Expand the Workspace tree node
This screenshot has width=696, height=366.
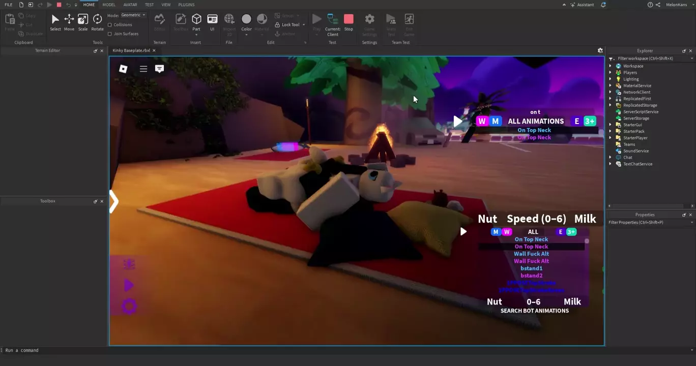[611, 66]
